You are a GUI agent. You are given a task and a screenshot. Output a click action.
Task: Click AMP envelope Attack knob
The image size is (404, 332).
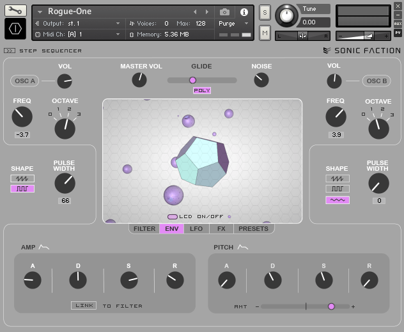pos(33,280)
